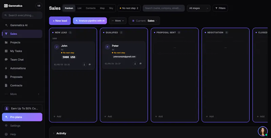
Task: Switch to the Kanban view tab
Action: coord(69,8)
